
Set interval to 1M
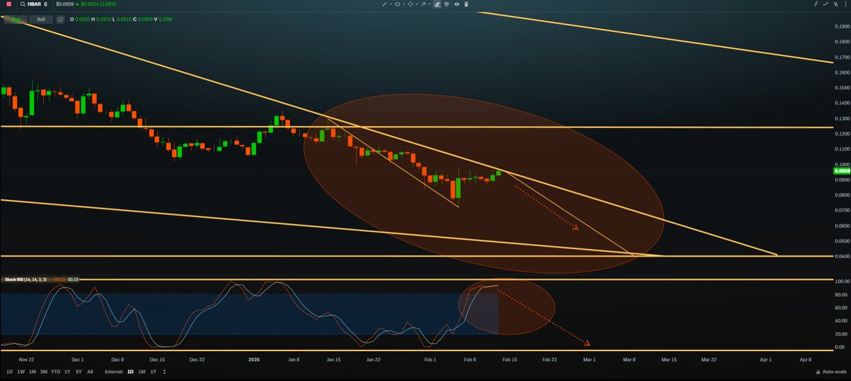(142, 372)
